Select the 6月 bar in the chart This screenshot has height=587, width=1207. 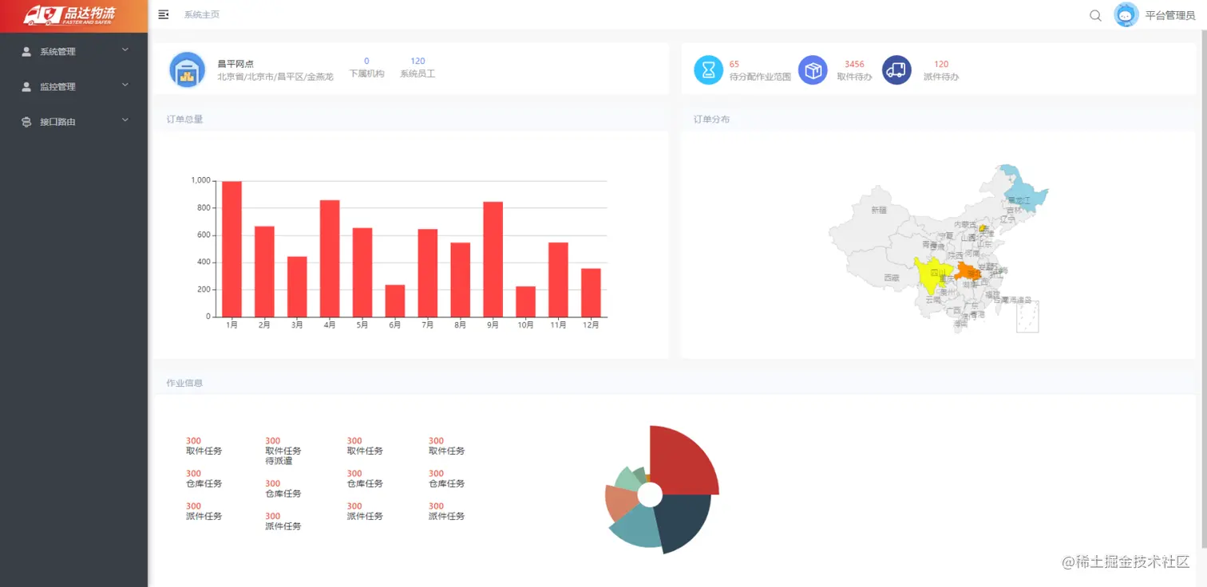[395, 301]
